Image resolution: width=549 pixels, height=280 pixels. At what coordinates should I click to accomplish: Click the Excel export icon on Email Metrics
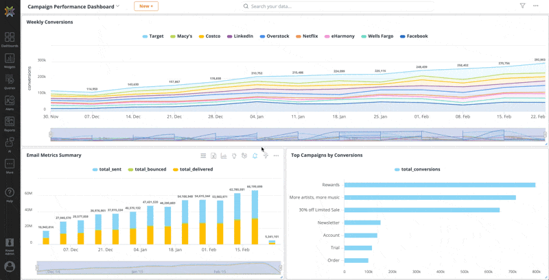[213, 156]
